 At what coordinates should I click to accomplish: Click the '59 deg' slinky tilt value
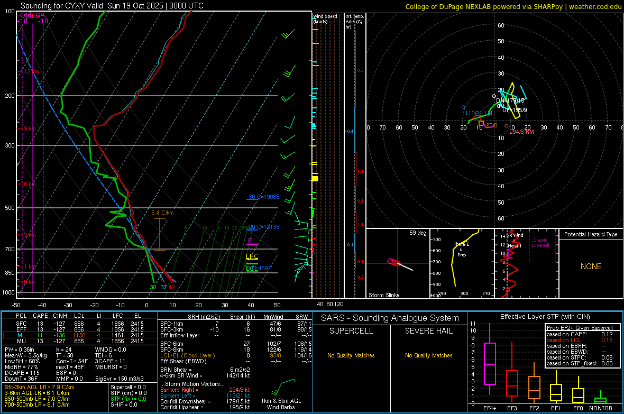tap(417, 233)
